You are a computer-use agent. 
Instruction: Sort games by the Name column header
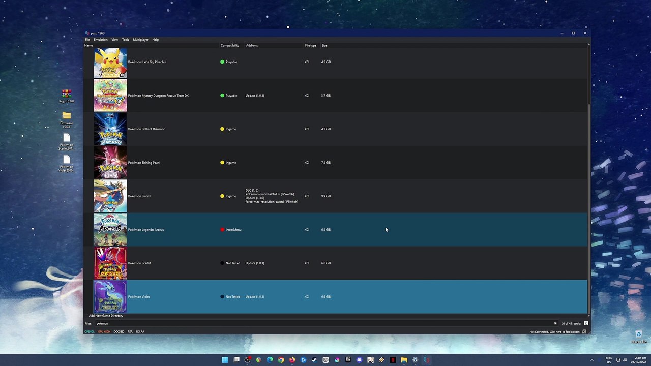click(88, 46)
